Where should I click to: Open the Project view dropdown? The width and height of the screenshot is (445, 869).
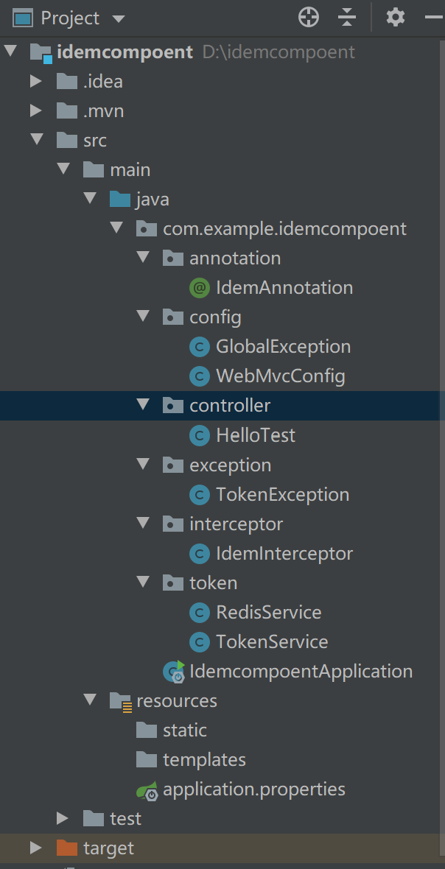tap(118, 18)
